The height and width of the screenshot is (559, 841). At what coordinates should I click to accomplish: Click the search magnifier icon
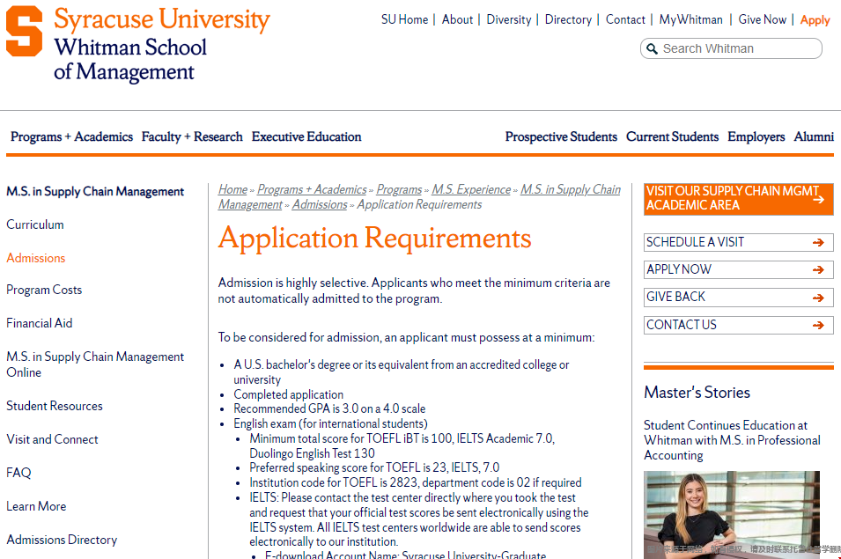coord(652,48)
